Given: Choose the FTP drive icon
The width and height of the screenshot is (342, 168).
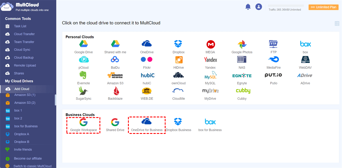Looking at the screenshot, I should [273, 47].
